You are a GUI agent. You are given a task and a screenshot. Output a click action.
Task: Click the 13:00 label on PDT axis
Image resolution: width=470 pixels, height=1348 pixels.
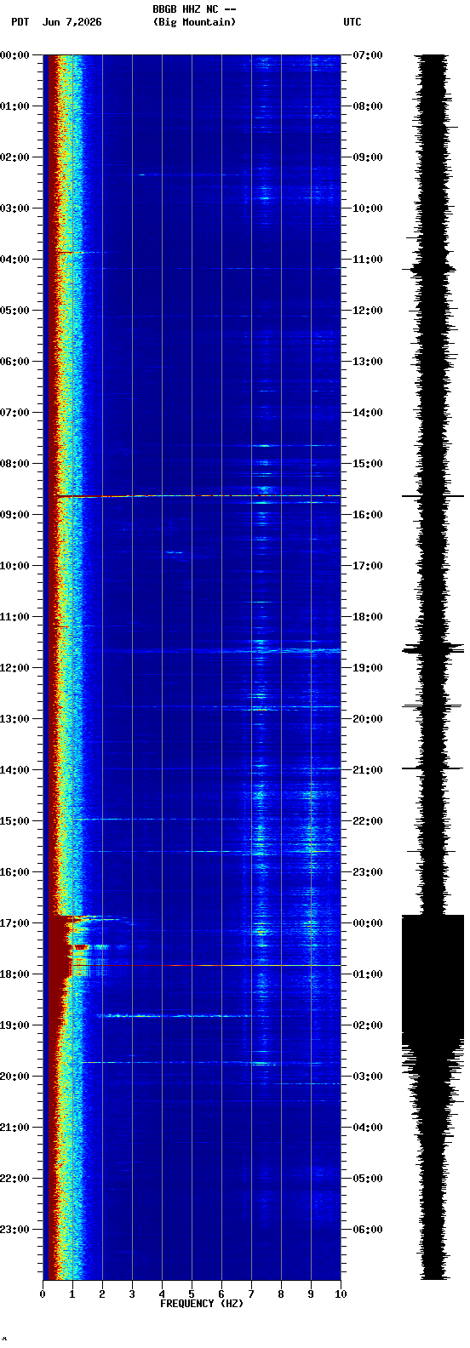click(x=14, y=719)
